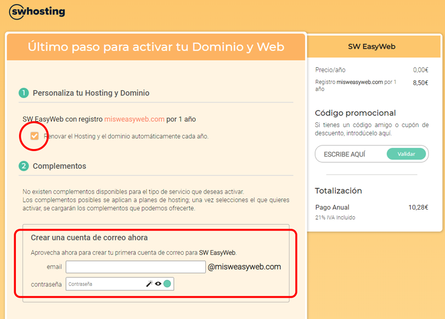Click 'Totalización' heading

pyautogui.click(x=338, y=191)
